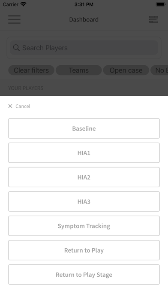Open the Teams filter chip
Image resolution: width=168 pixels, height=299 pixels.
click(x=79, y=70)
